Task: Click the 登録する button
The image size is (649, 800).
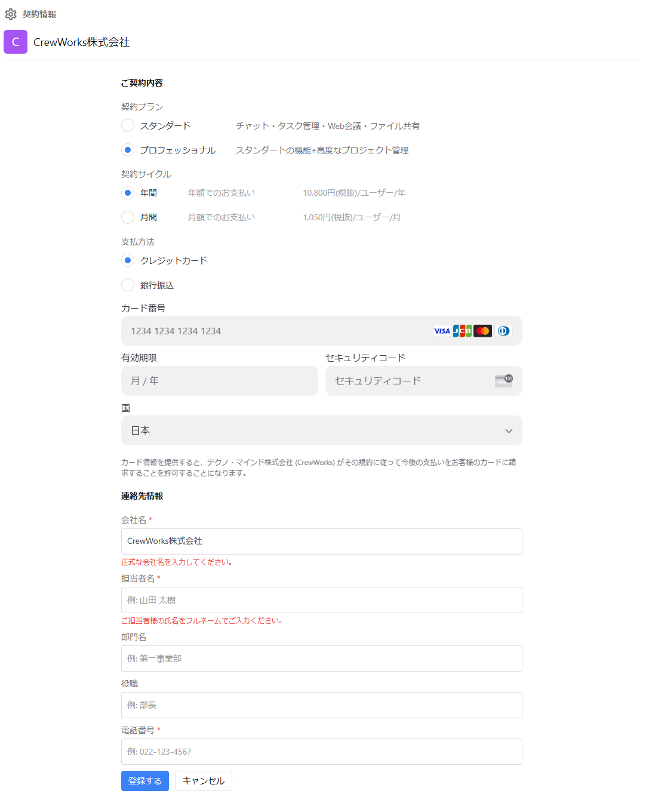Action: pyautogui.click(x=145, y=781)
